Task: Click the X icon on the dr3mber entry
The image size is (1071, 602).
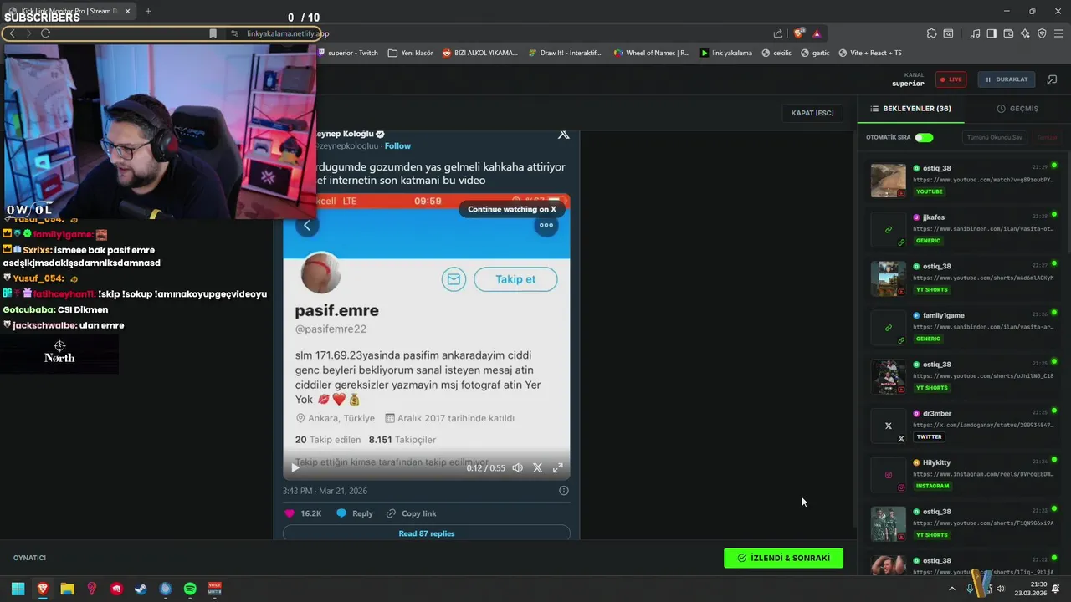Action: pos(888,426)
